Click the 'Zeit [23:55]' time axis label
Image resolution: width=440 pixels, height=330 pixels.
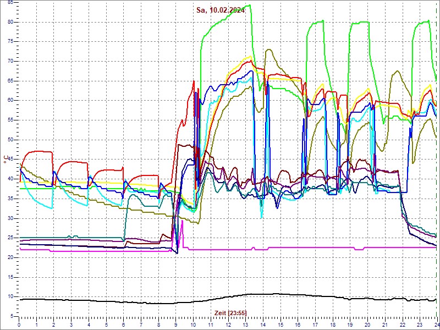click(230, 313)
